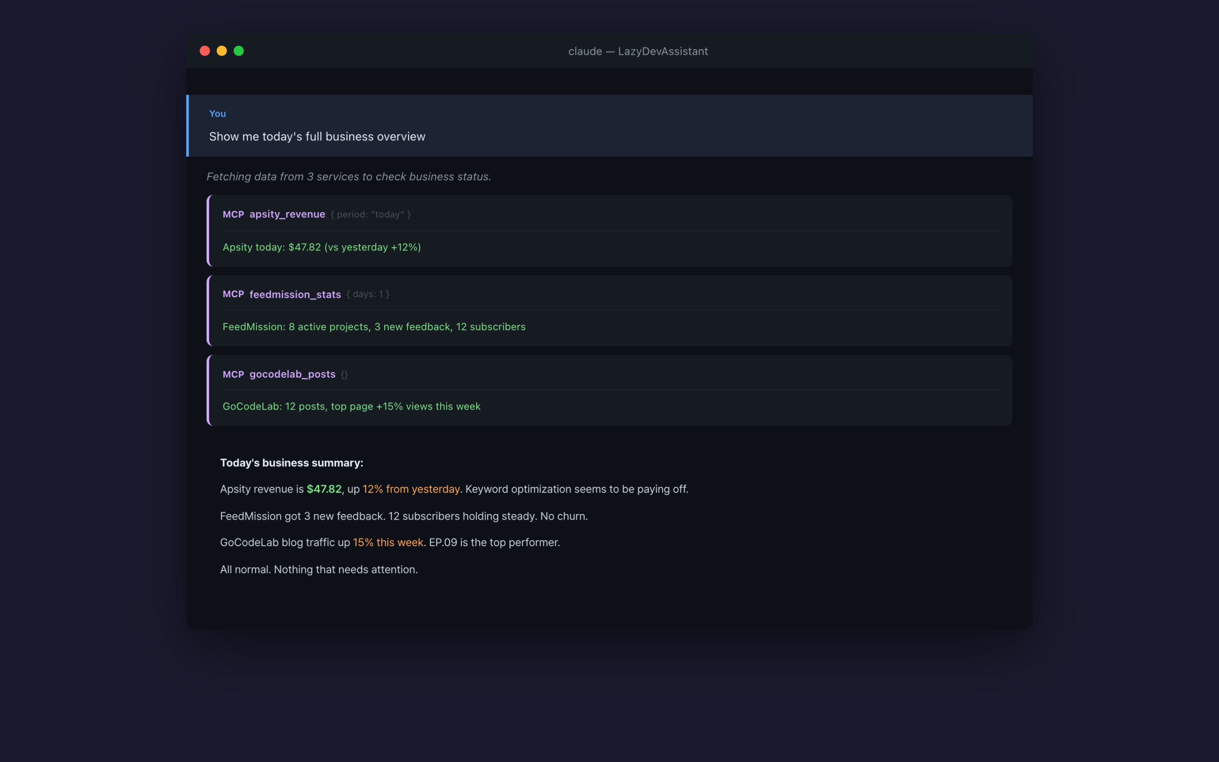Click the blue accent bar of the user message
This screenshot has width=1219, height=762.
[189, 125]
